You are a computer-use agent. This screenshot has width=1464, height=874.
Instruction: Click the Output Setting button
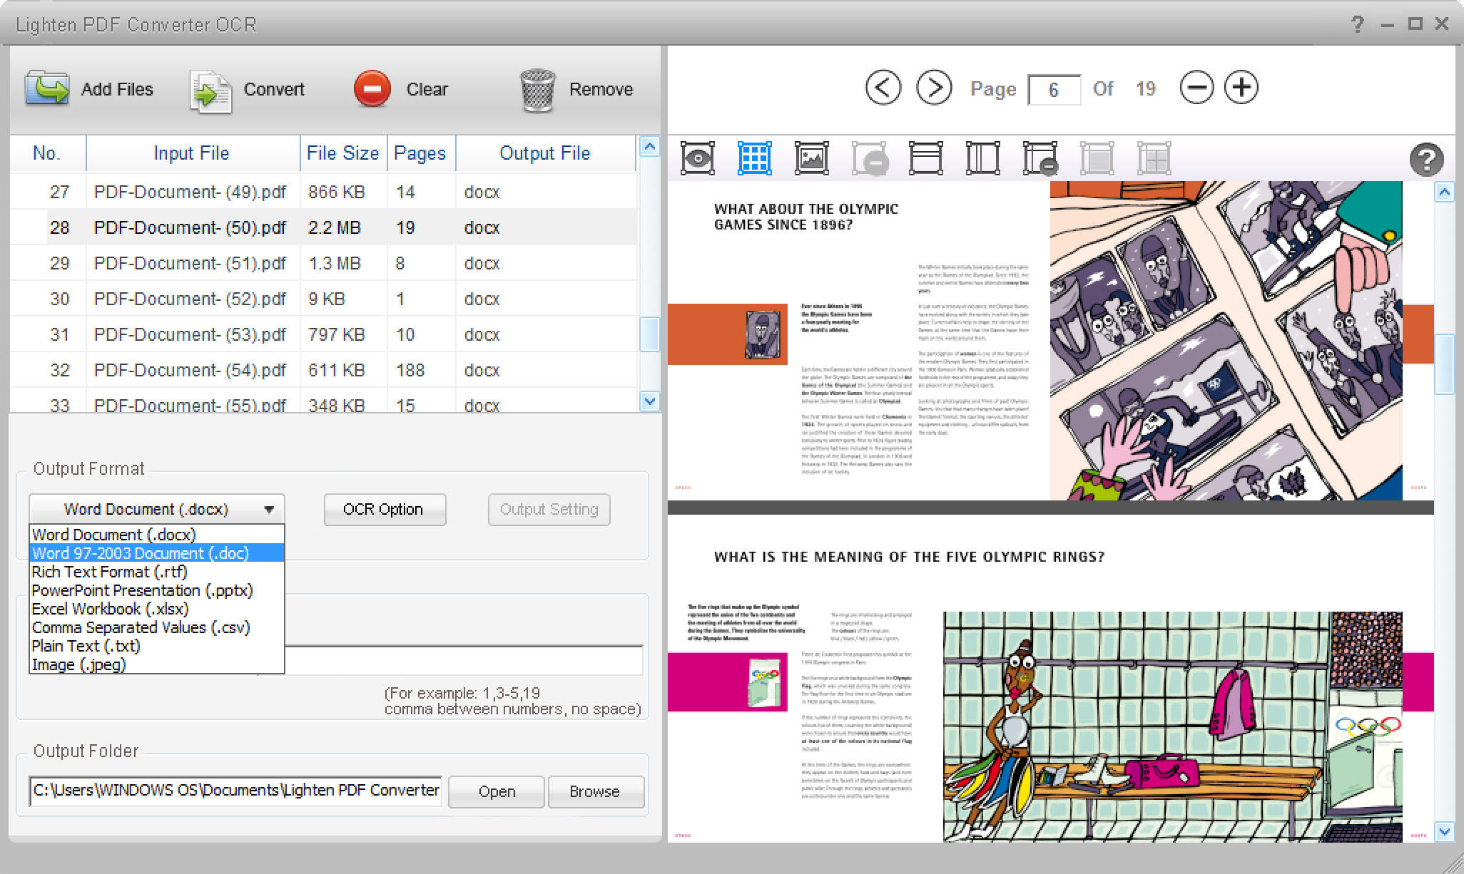coord(549,510)
